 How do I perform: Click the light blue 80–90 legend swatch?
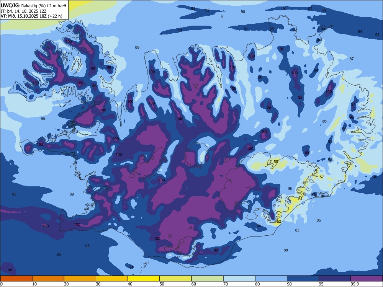pyautogui.click(x=271, y=279)
